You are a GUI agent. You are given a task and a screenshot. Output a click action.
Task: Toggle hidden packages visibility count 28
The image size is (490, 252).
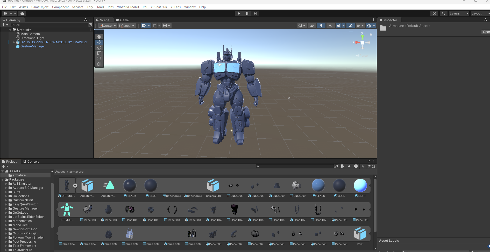pos(372,166)
